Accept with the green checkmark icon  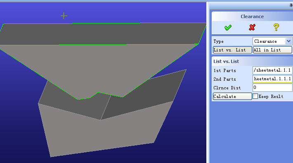coord(228,28)
